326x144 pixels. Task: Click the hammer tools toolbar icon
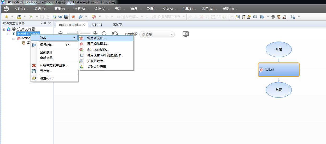[243, 17]
